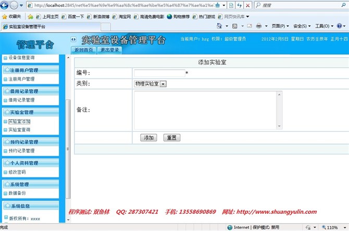Click the sidebar vertical scrollbar thumb
The image size is (349, 231).
coord(68,149)
